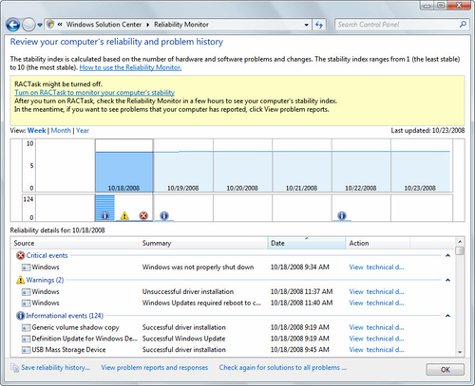The width and height of the screenshot is (475, 386).
Task: Switch chart view to Week
Action: point(36,131)
